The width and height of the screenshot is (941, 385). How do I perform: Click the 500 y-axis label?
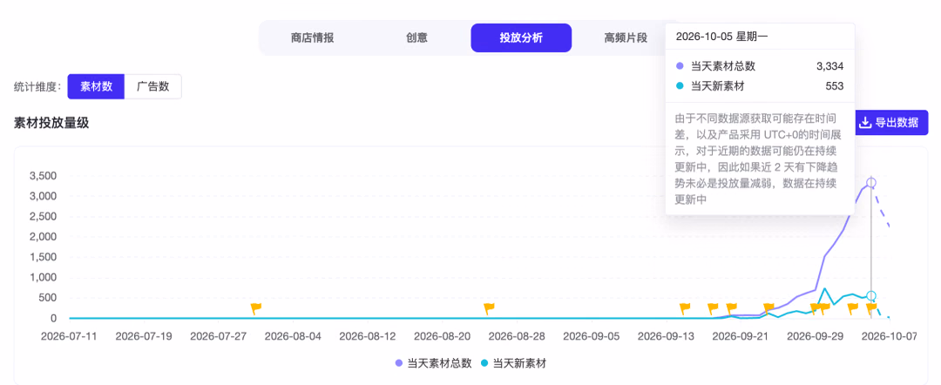[x=47, y=298]
